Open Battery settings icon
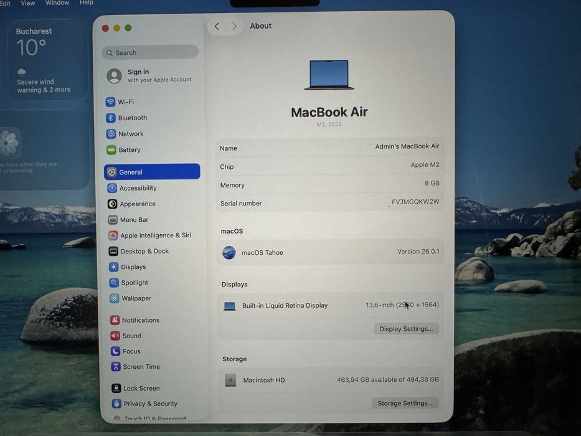 tap(111, 149)
